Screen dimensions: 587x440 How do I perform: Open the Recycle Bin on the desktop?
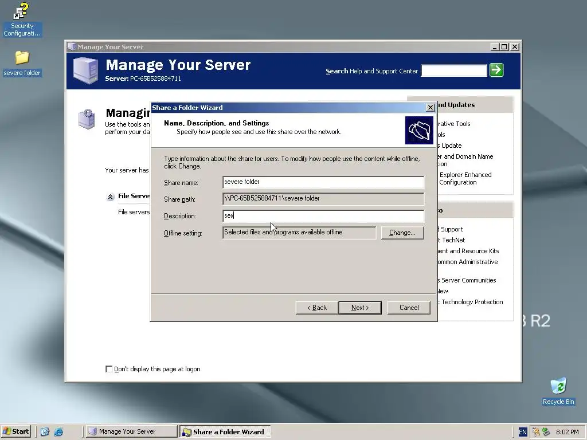click(x=558, y=391)
